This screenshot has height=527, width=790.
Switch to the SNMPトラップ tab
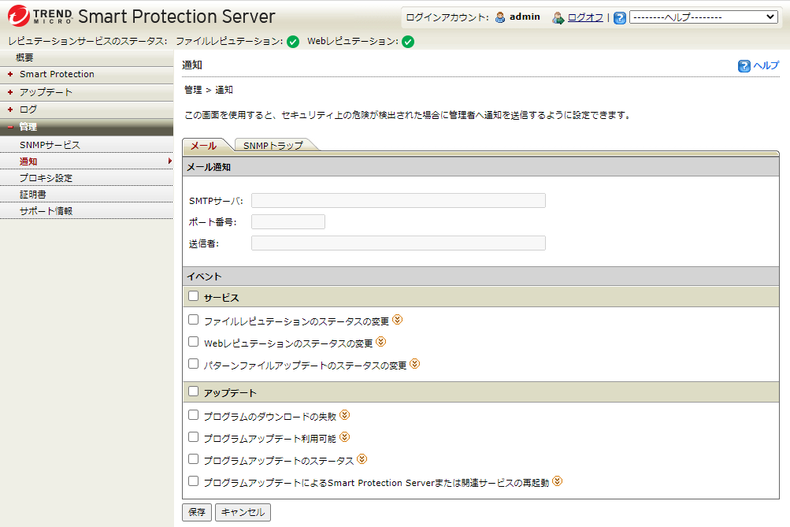click(x=273, y=146)
